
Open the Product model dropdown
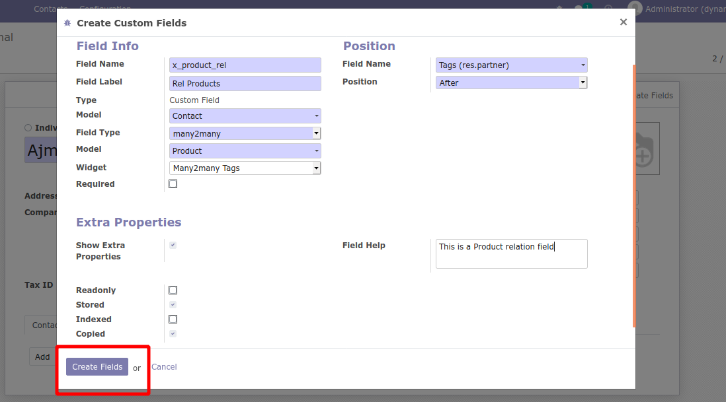pos(245,151)
